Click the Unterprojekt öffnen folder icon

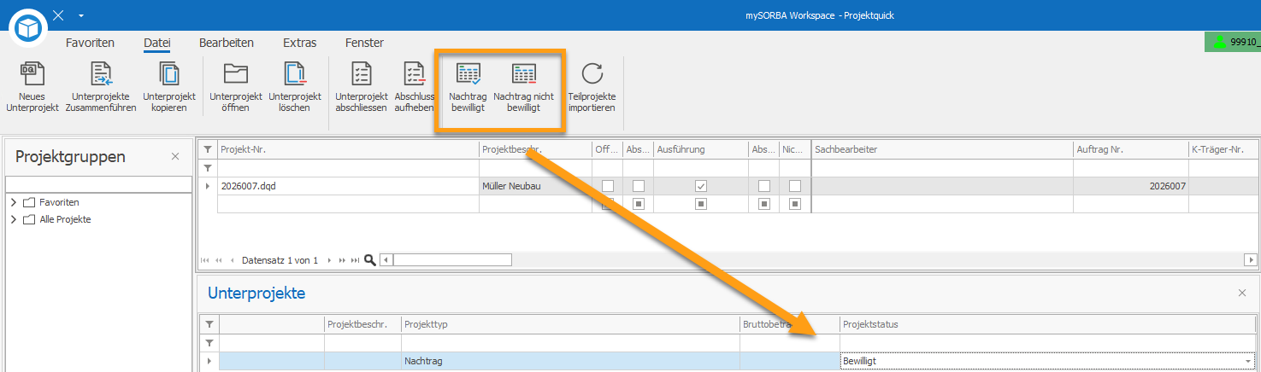pos(235,73)
